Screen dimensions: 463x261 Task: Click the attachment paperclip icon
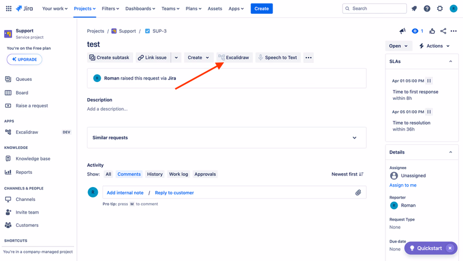(358, 193)
